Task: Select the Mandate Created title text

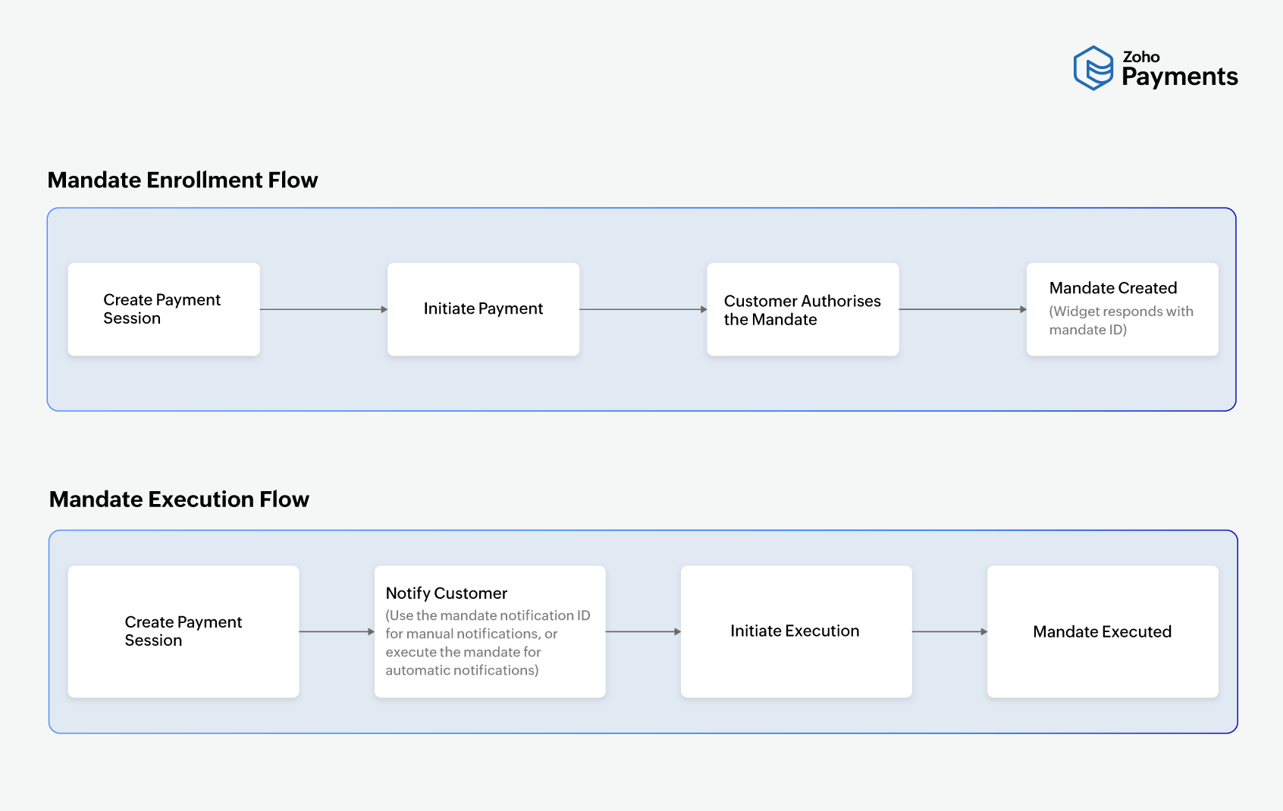Action: click(x=1112, y=288)
